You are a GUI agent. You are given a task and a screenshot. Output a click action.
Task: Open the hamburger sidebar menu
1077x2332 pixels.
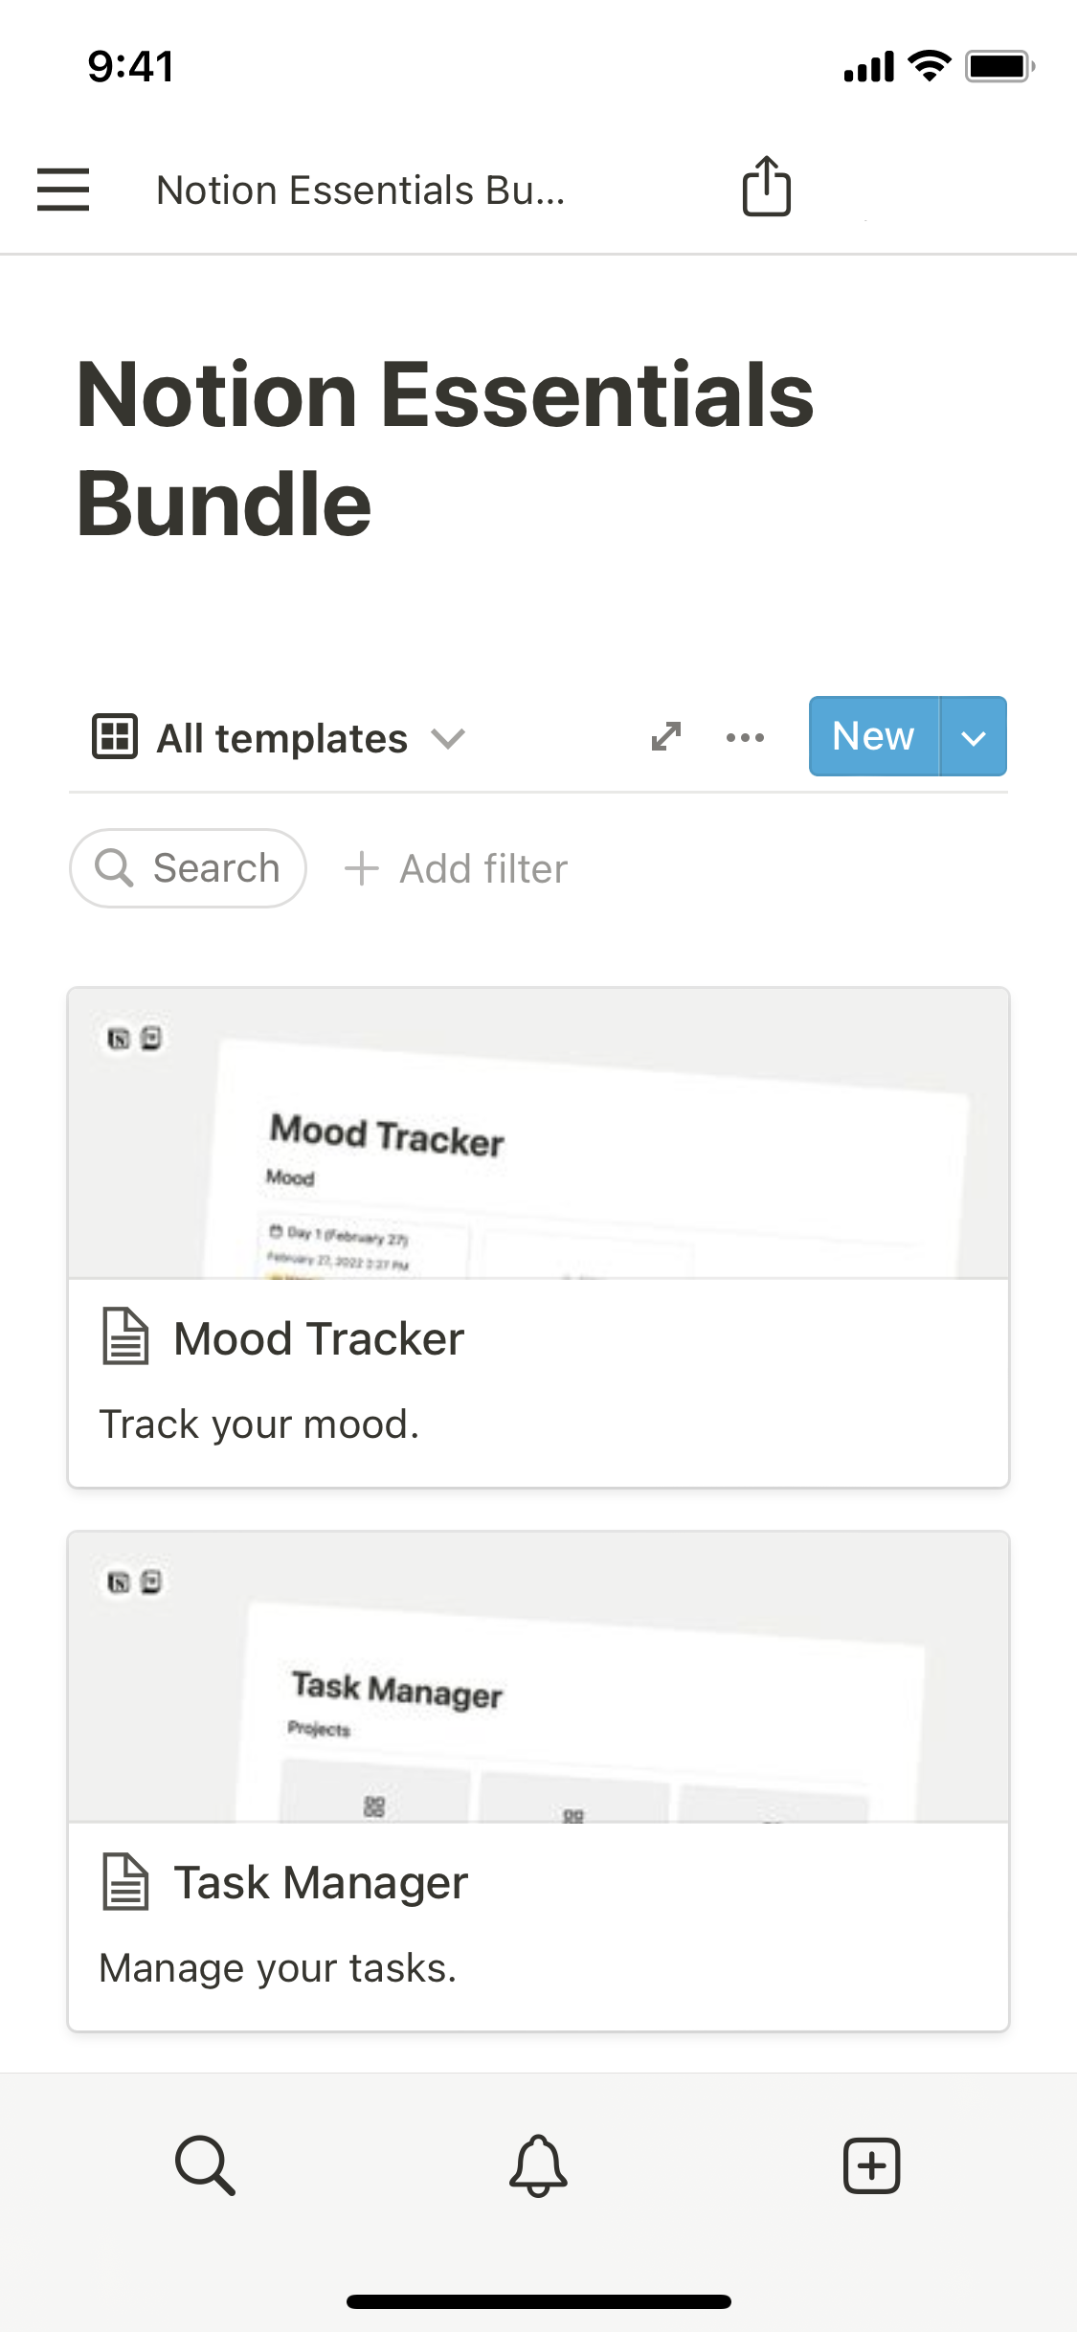tap(63, 189)
